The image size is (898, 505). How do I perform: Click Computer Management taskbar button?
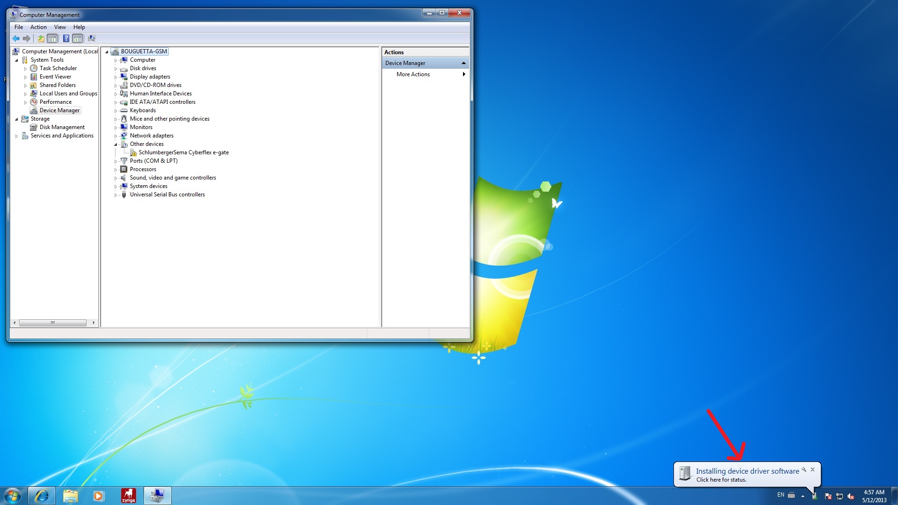click(x=157, y=496)
